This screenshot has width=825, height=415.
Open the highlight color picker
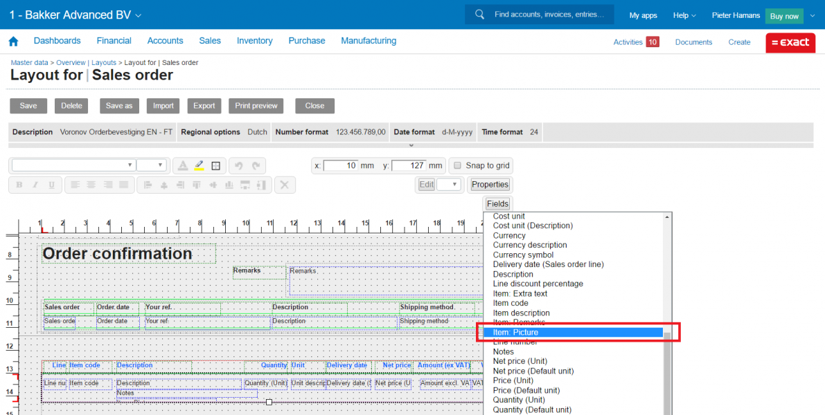click(199, 166)
